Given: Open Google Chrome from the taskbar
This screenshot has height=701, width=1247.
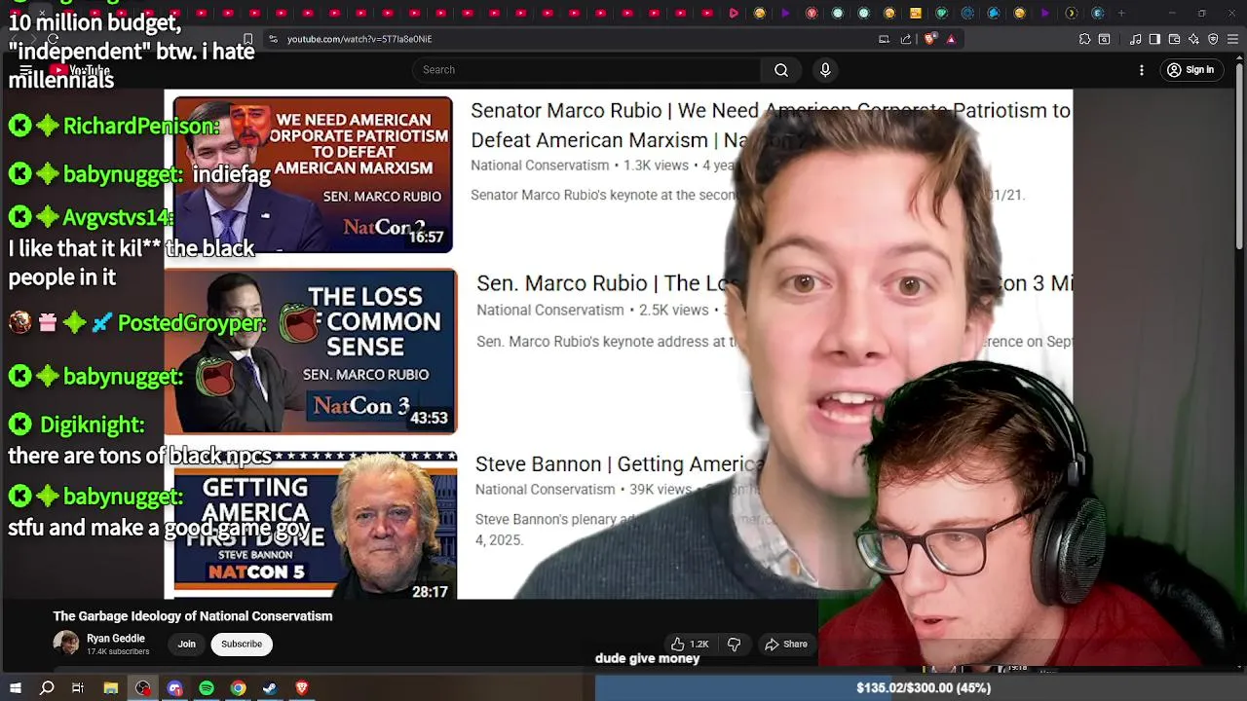Looking at the screenshot, I should (x=238, y=688).
